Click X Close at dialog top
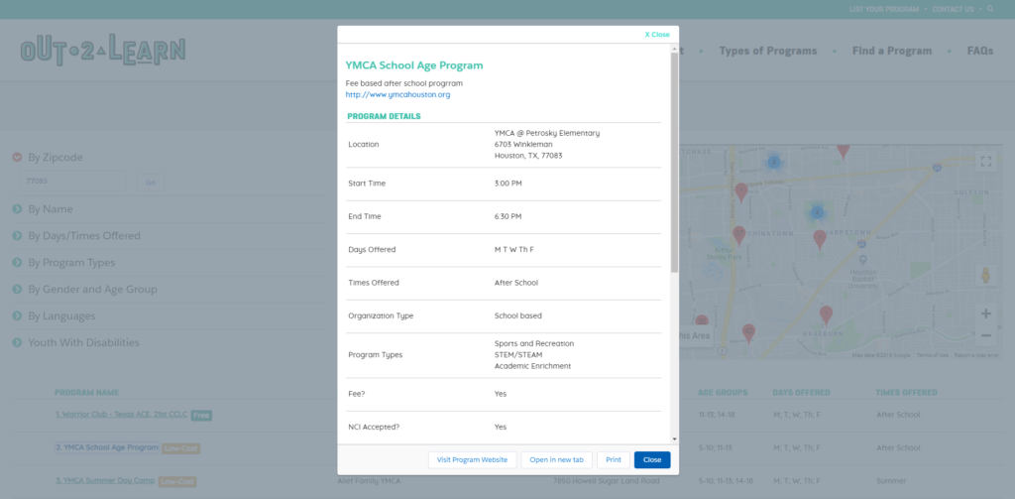1015x499 pixels. pyautogui.click(x=657, y=35)
